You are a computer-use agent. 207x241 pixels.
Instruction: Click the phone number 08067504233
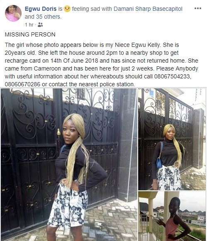[x=172, y=76]
